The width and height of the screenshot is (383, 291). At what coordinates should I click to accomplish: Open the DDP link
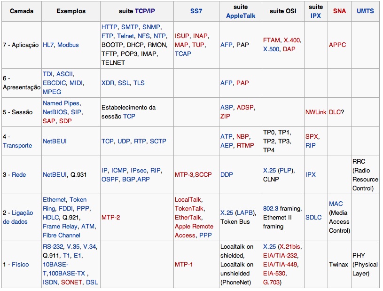click(227, 174)
